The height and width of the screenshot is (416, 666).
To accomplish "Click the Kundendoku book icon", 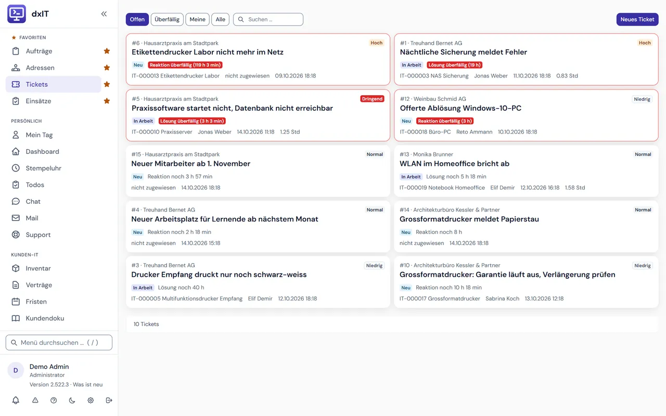I will click(16, 318).
